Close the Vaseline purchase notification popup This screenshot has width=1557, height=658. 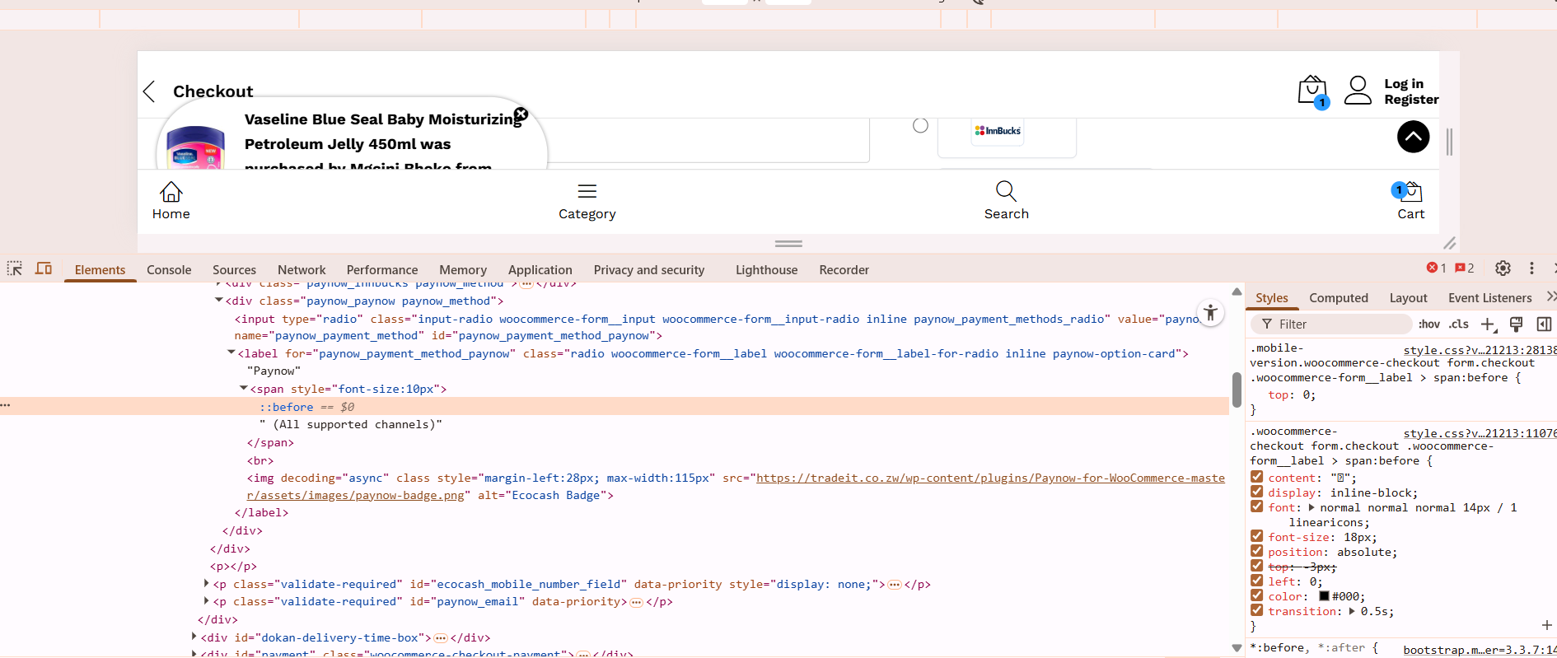tap(521, 114)
